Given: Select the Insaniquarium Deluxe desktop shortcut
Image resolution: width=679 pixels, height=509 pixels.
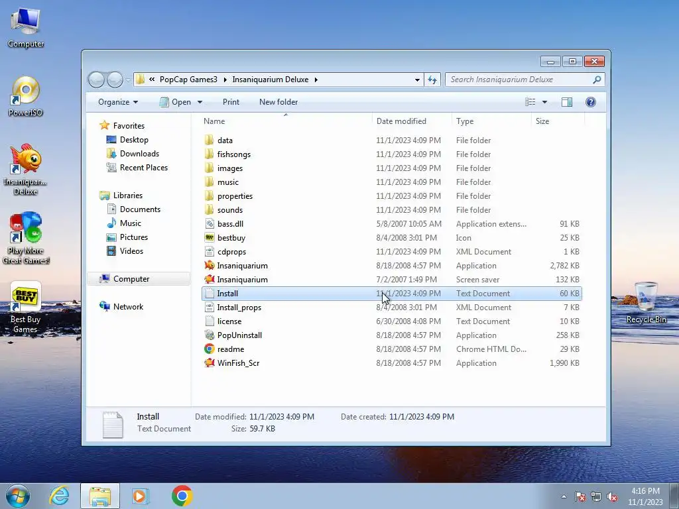Looking at the screenshot, I should 26,170.
